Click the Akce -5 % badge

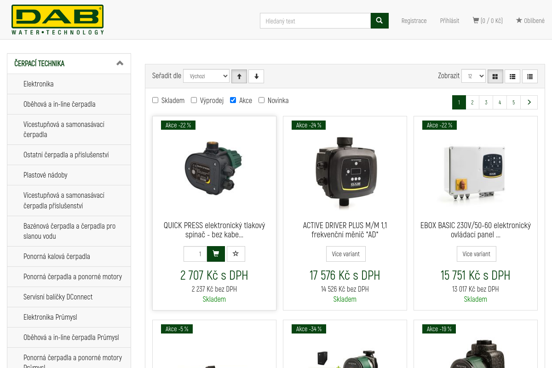[x=177, y=329]
